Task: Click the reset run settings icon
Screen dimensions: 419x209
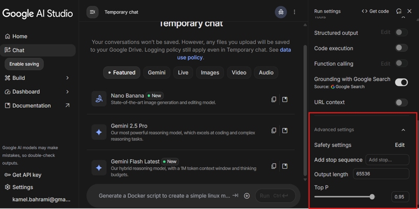Action: click(399, 11)
